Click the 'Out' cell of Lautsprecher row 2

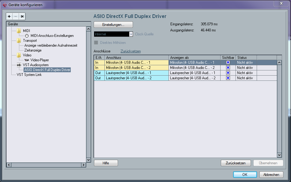99,78
